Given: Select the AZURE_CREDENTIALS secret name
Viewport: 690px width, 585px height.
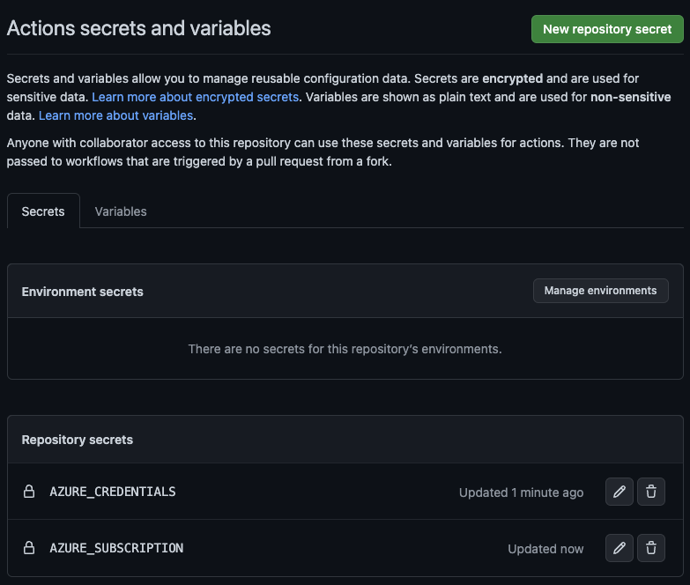Looking at the screenshot, I should [113, 492].
